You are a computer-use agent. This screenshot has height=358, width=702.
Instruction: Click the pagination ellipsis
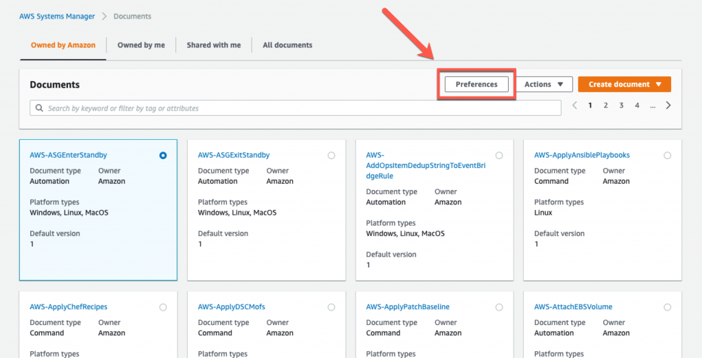[x=653, y=106]
